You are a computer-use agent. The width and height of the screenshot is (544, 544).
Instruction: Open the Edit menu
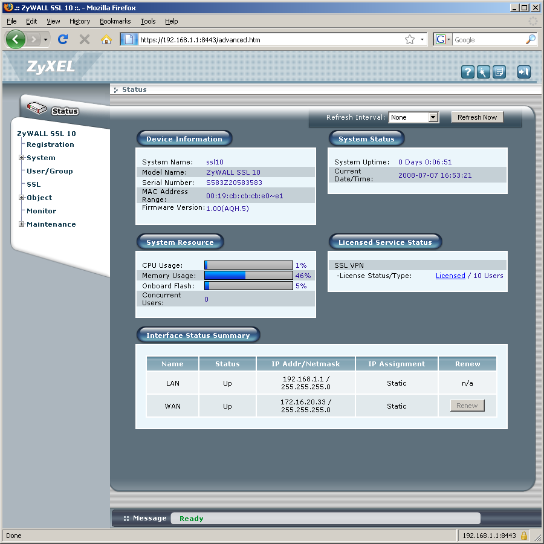31,21
